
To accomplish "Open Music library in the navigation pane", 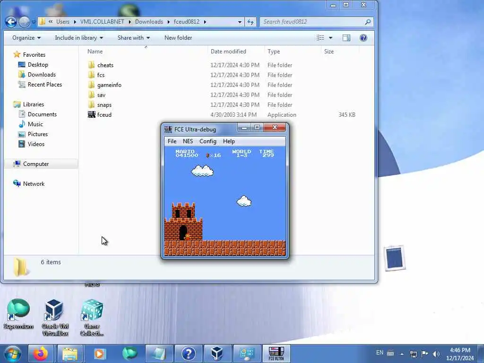I will (35, 124).
